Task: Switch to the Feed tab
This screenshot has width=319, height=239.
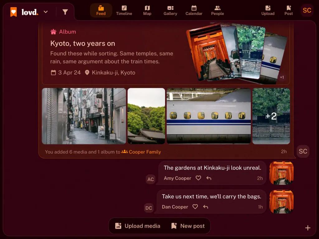Action: click(x=101, y=11)
